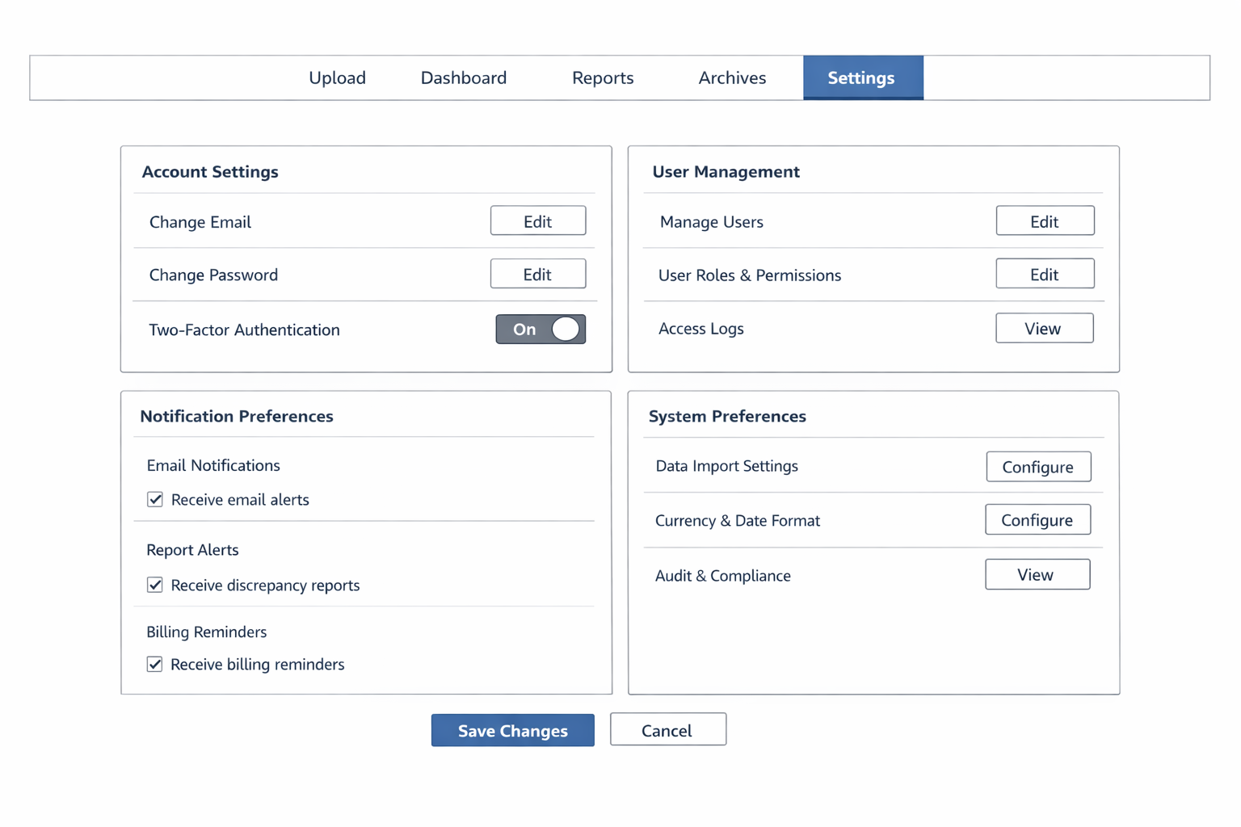The width and height of the screenshot is (1241, 827).
Task: View the Access Logs
Action: click(1044, 329)
